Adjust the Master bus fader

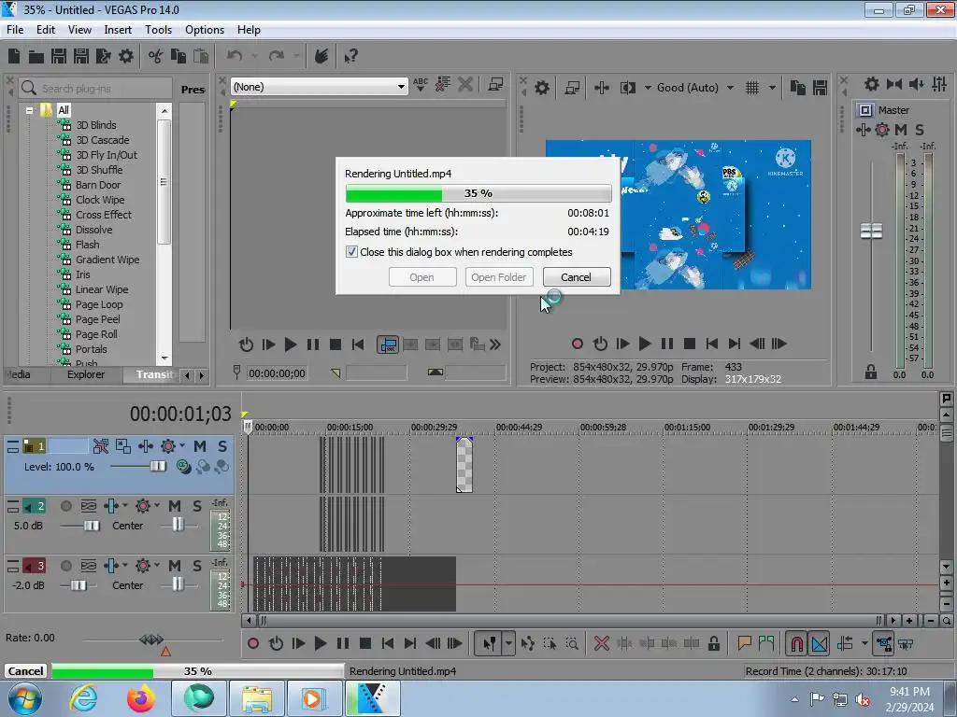[x=871, y=232]
